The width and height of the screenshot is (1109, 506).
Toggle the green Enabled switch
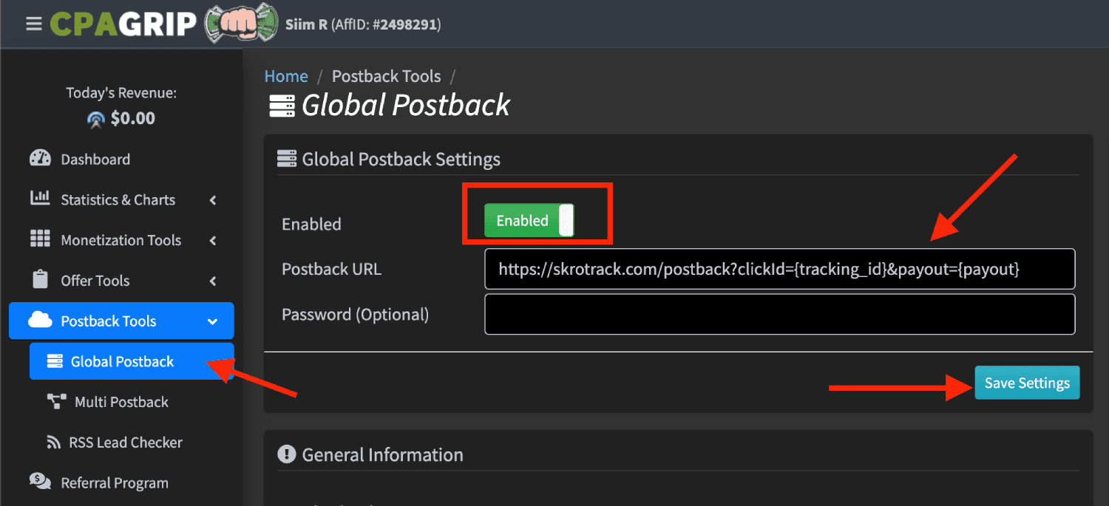tap(529, 220)
